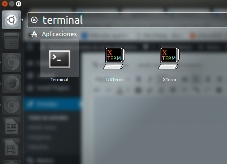Close the Dash with red button
Screen dimensions: 227x164
(5, 4)
